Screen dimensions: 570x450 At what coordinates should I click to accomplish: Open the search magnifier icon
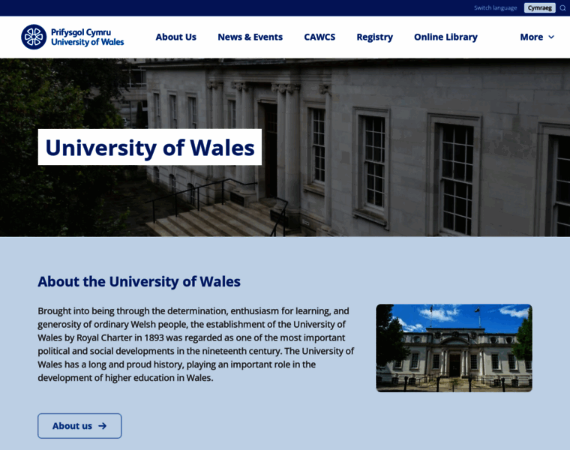coord(562,8)
